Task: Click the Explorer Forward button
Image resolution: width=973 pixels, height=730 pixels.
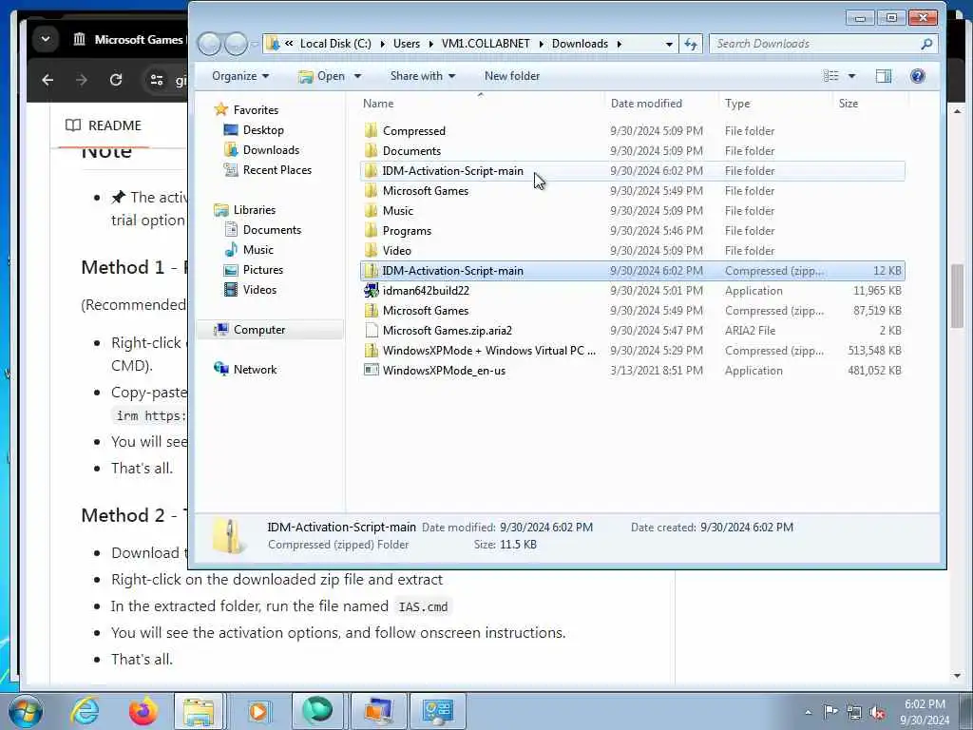Action: pyautogui.click(x=236, y=44)
